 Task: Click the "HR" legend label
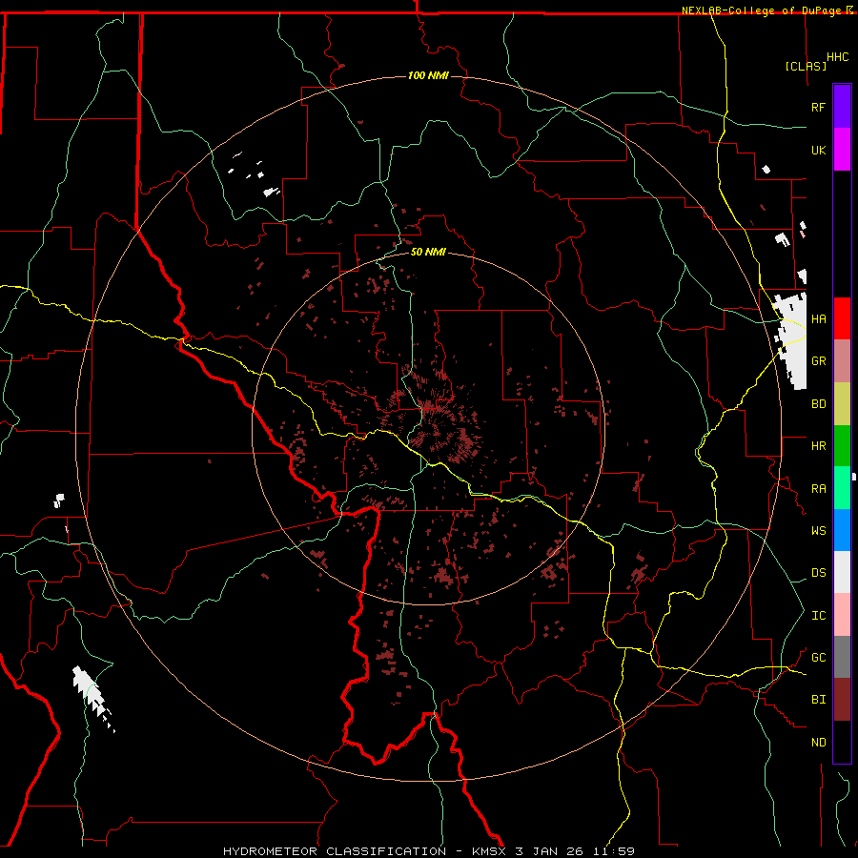click(x=818, y=446)
